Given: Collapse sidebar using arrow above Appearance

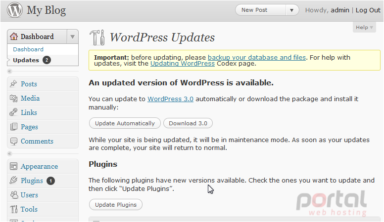Looking at the screenshot, I should coord(9,154).
